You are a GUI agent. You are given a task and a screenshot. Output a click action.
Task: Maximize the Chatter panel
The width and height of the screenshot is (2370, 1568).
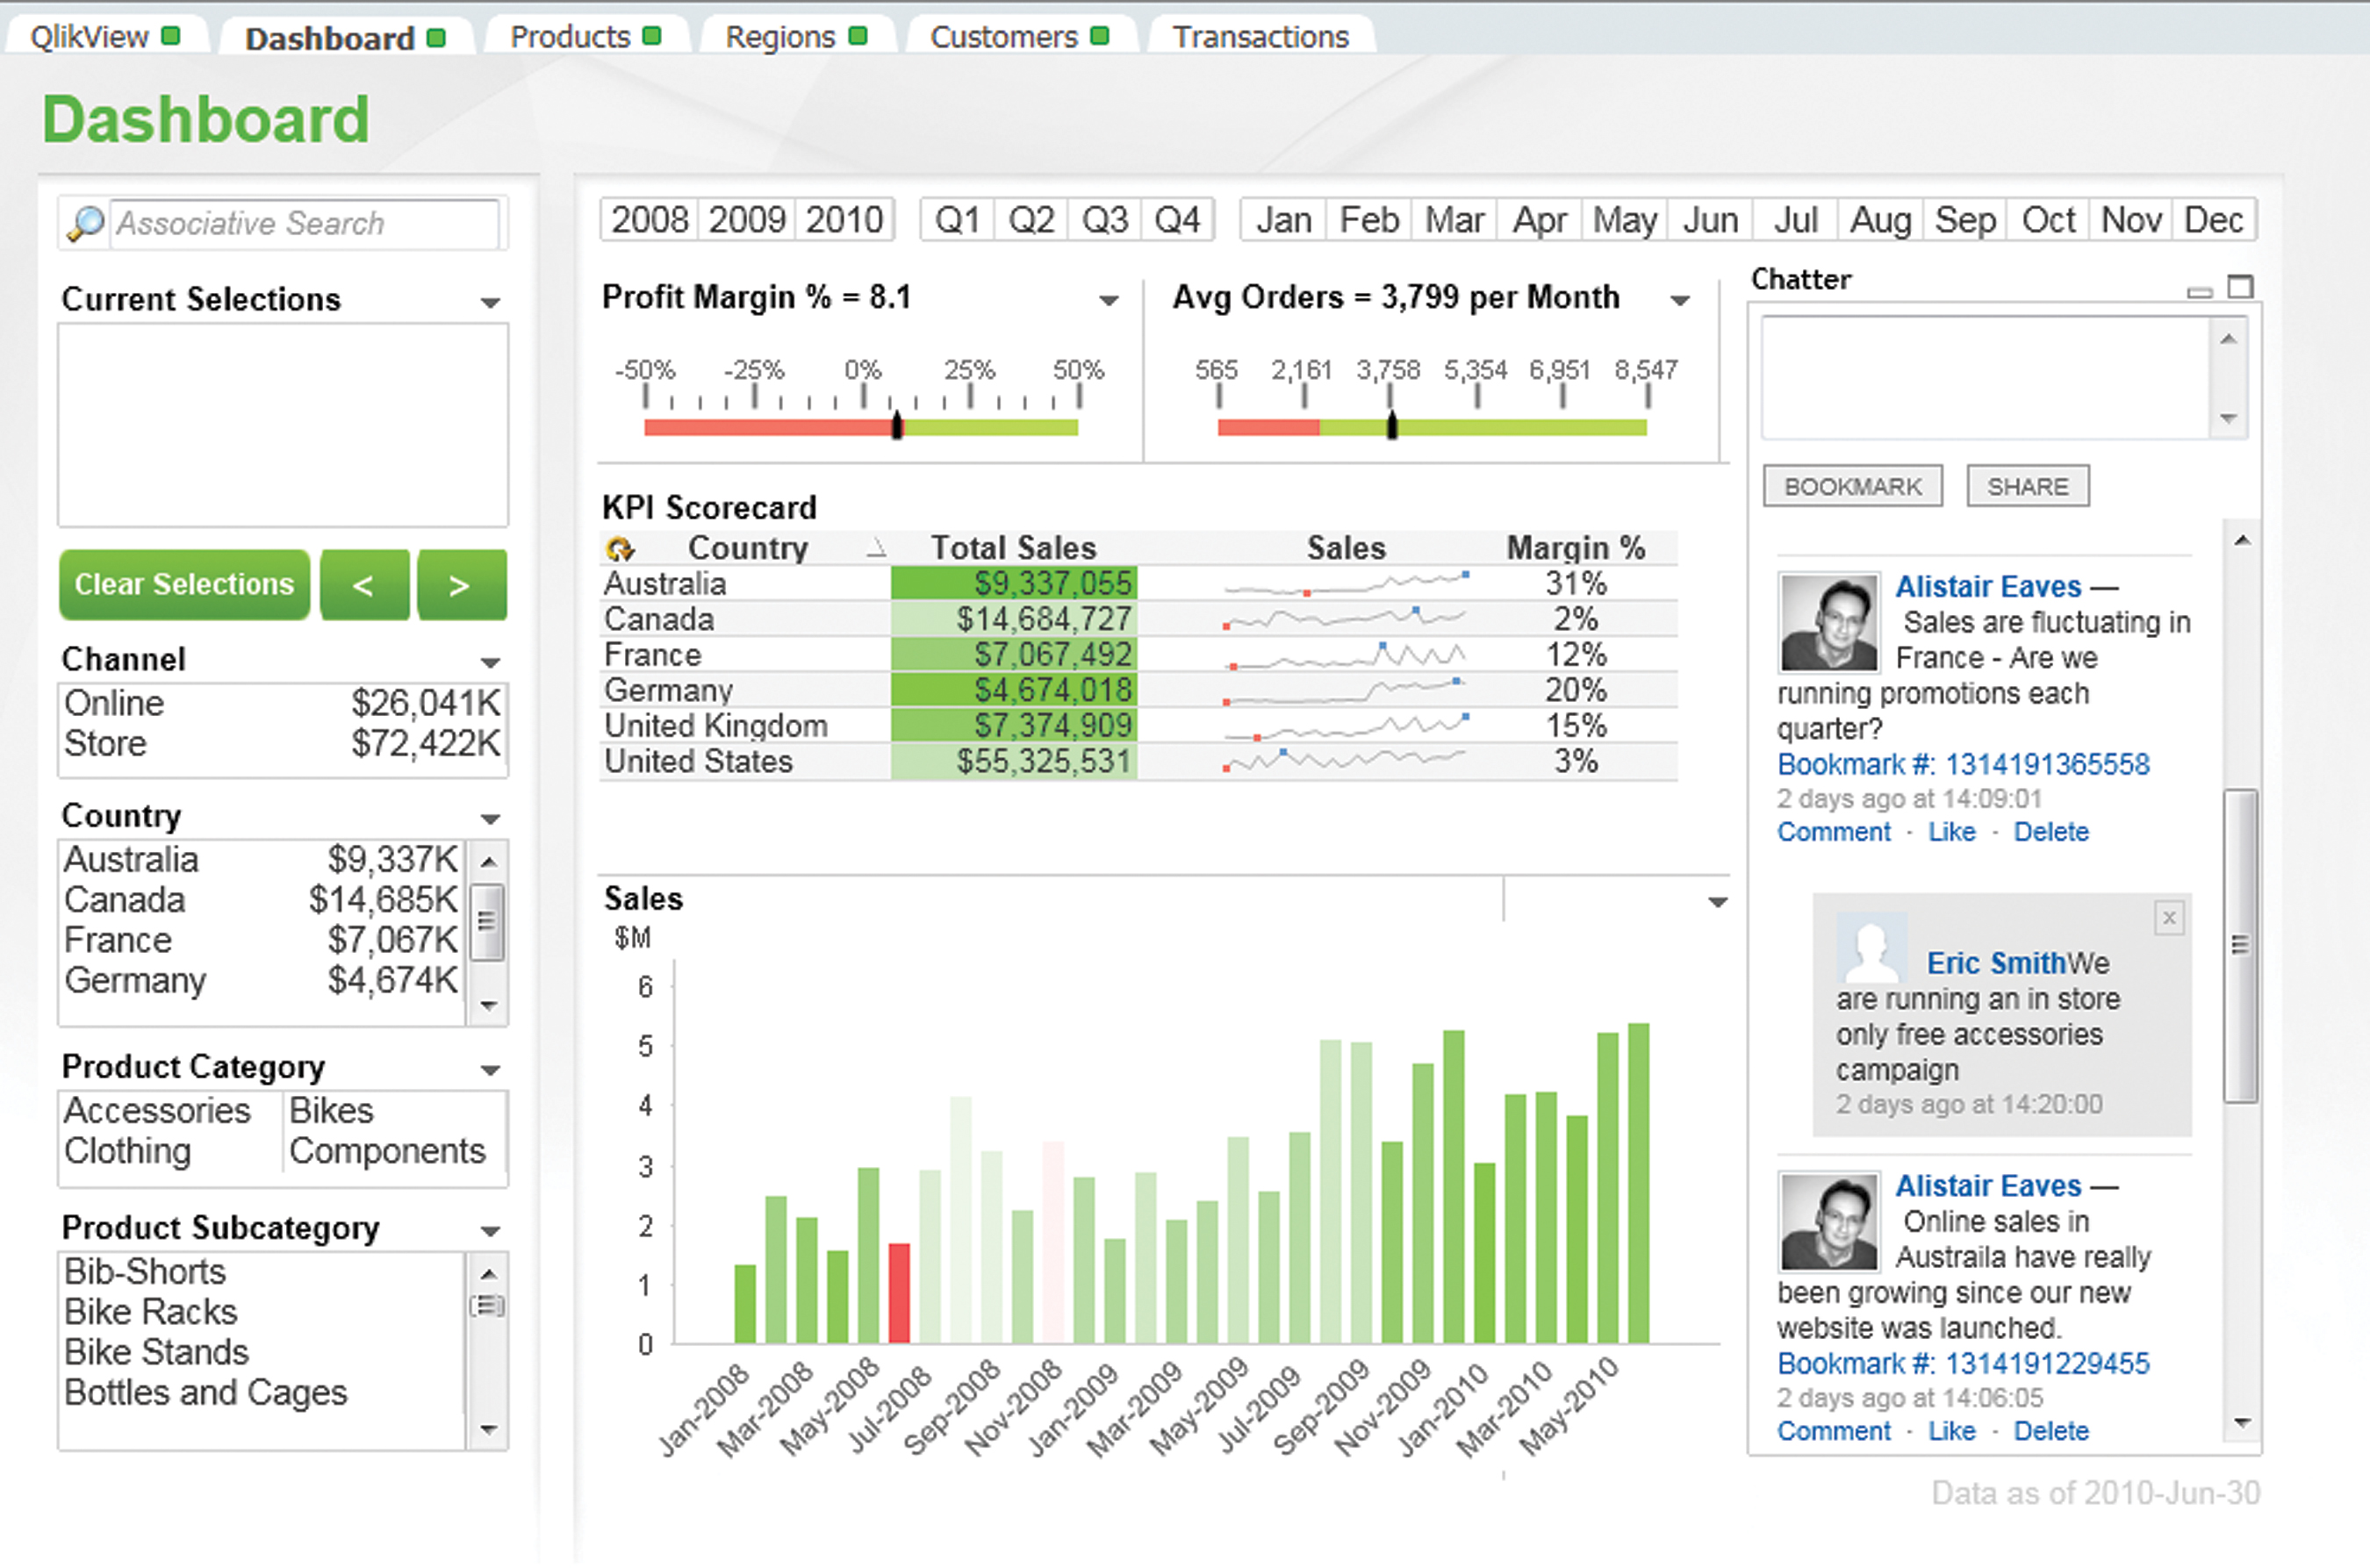coord(2241,288)
